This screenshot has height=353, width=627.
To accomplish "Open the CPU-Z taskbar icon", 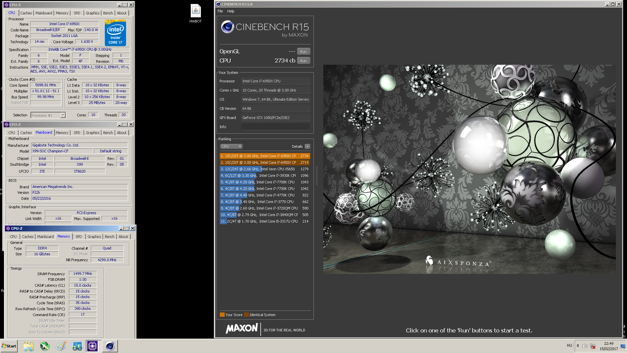I will coord(92,346).
